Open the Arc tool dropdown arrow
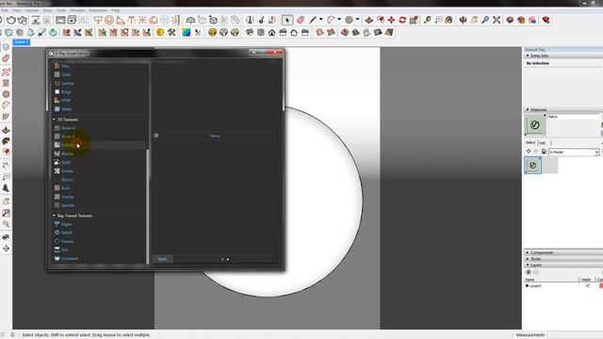The width and height of the screenshot is (603, 339). [339, 19]
